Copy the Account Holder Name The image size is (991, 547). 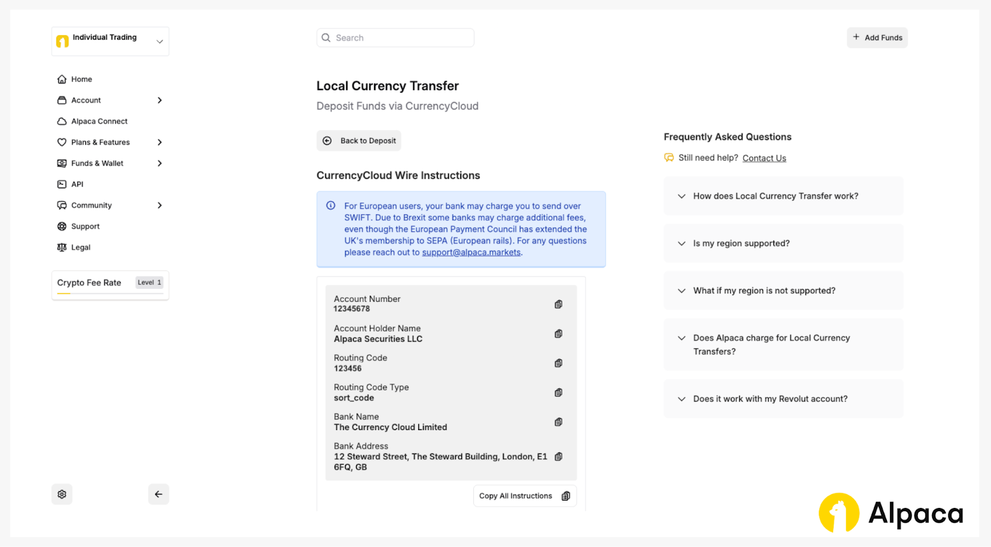558,334
